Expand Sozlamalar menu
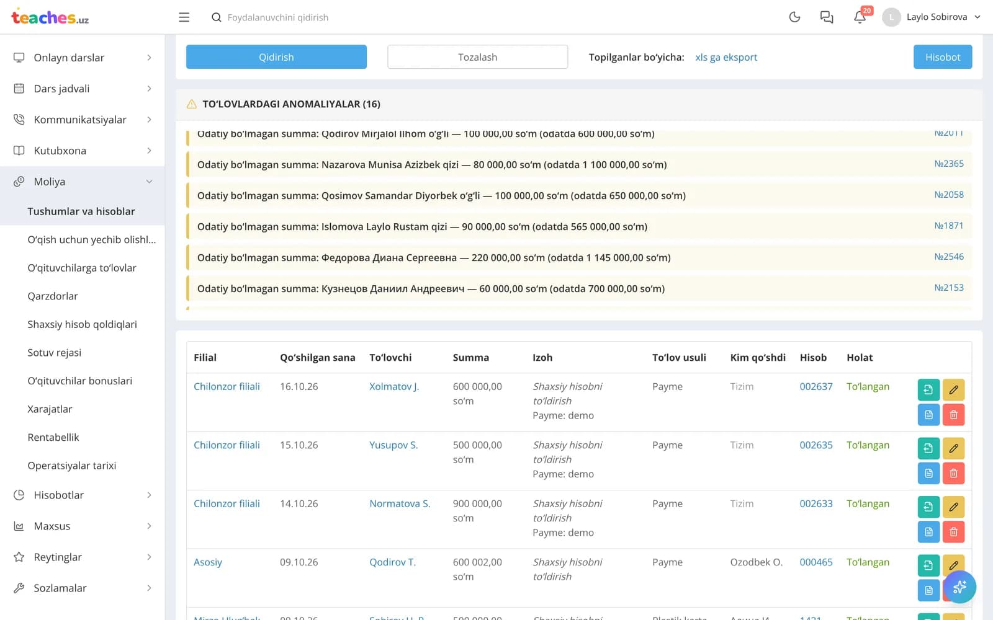The height and width of the screenshot is (620, 993). click(x=82, y=588)
